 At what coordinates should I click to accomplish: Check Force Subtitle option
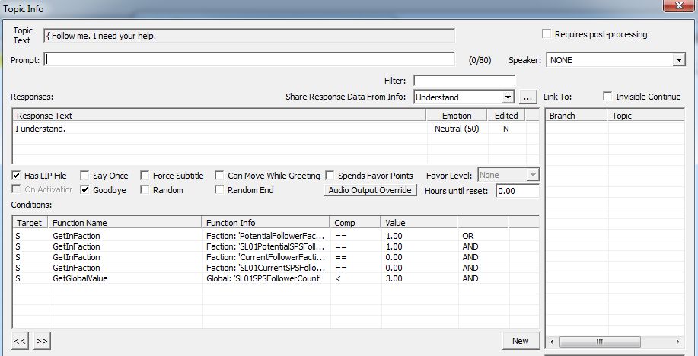click(145, 175)
